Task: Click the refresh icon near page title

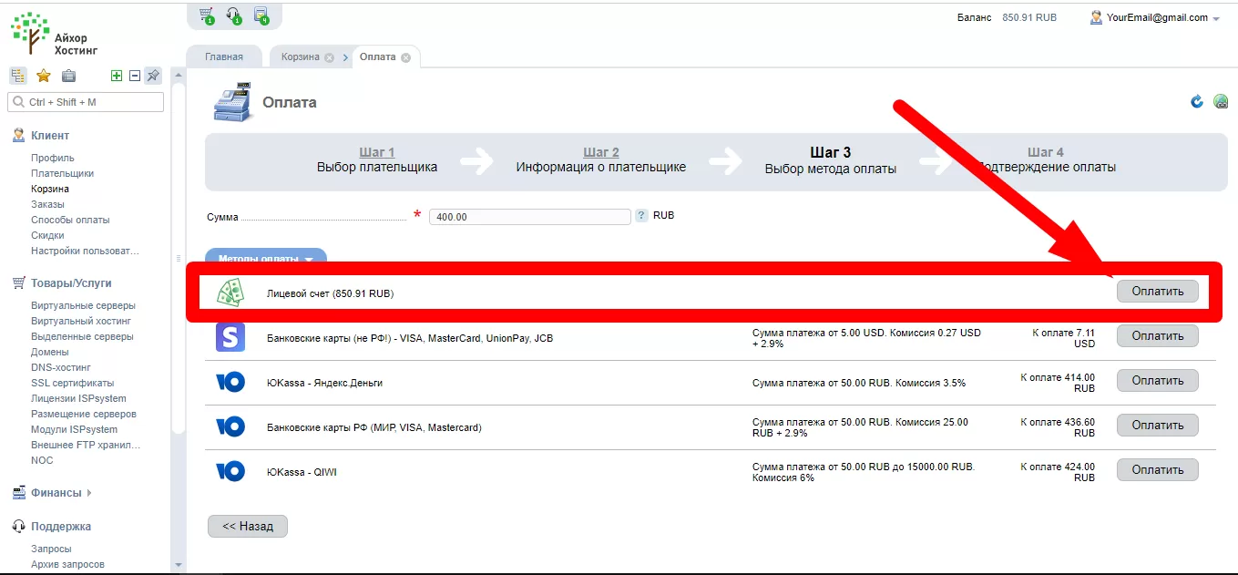Action: pos(1197,101)
